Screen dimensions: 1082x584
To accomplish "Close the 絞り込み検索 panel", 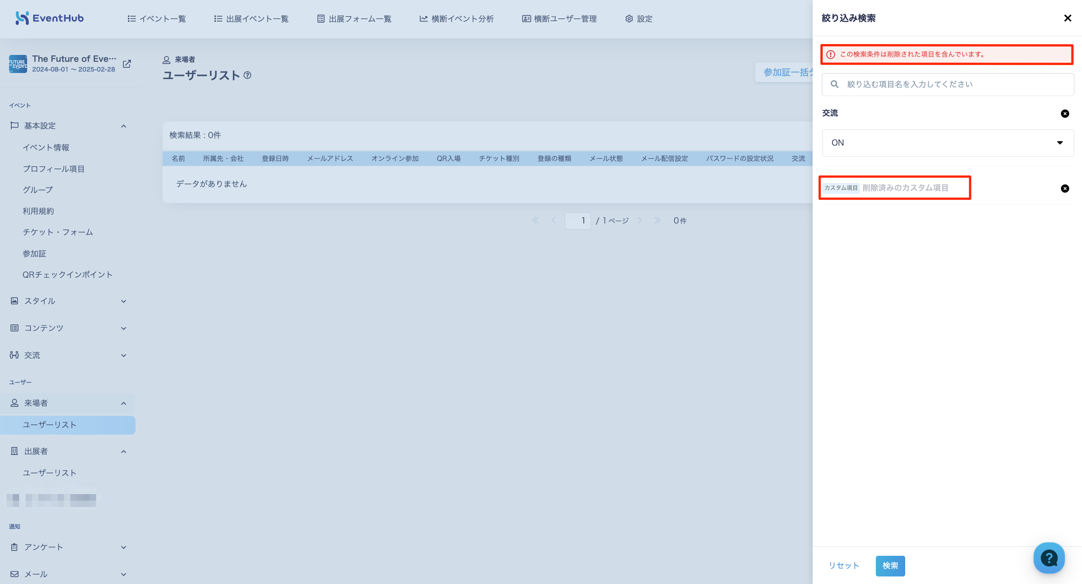I will pos(1067,18).
